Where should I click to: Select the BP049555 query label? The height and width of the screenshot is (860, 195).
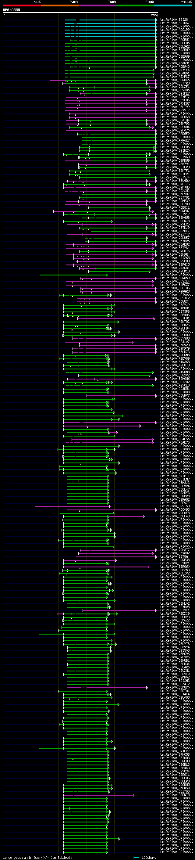tap(11, 10)
